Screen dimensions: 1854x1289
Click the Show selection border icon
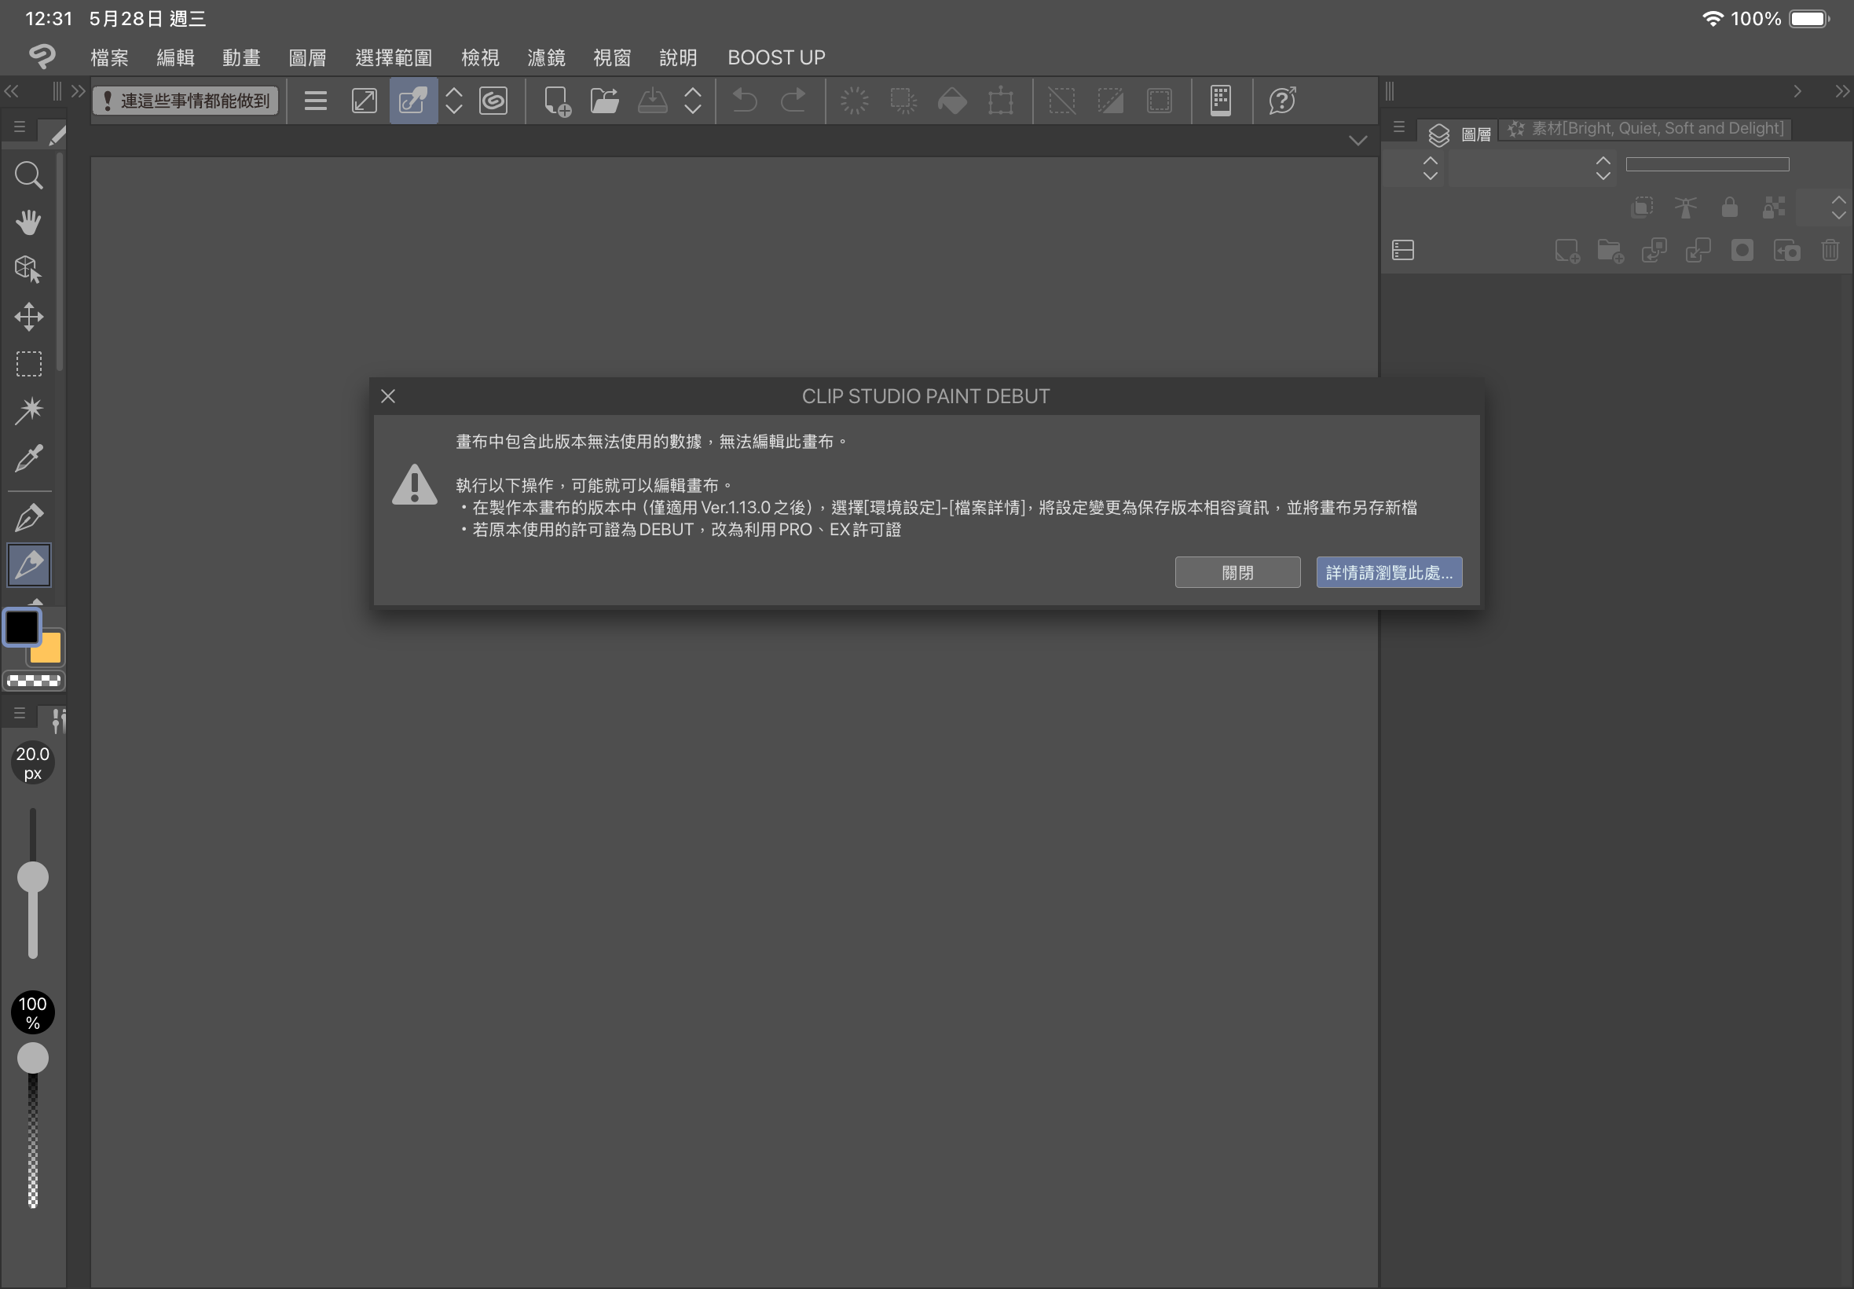pyautogui.click(x=1160, y=101)
